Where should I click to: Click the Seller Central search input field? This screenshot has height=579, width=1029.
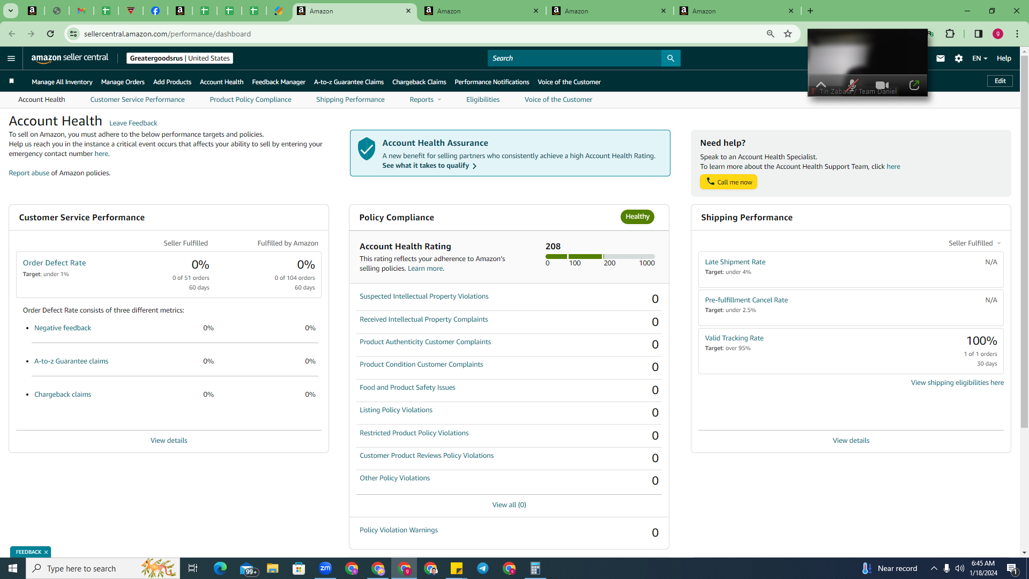click(x=575, y=58)
